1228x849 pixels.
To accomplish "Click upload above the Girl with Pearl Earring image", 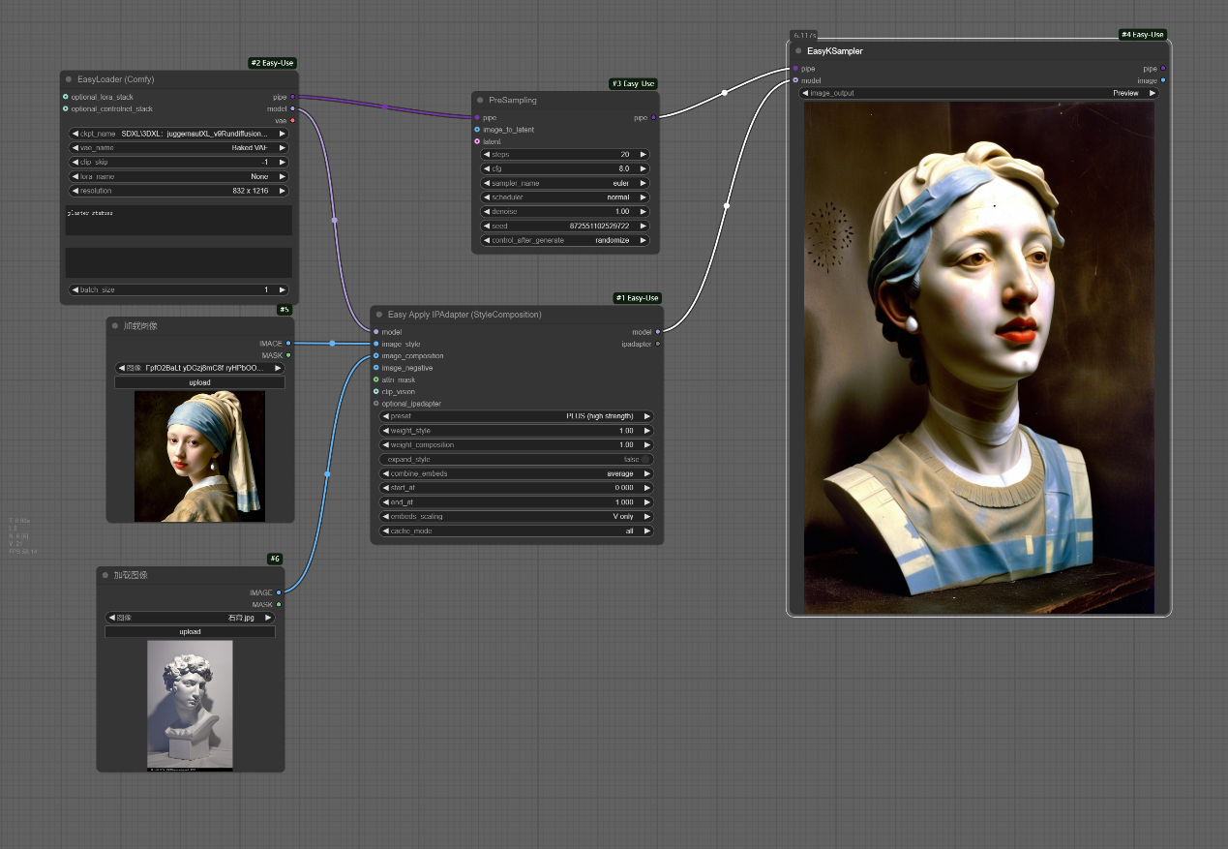I will 199,382.
